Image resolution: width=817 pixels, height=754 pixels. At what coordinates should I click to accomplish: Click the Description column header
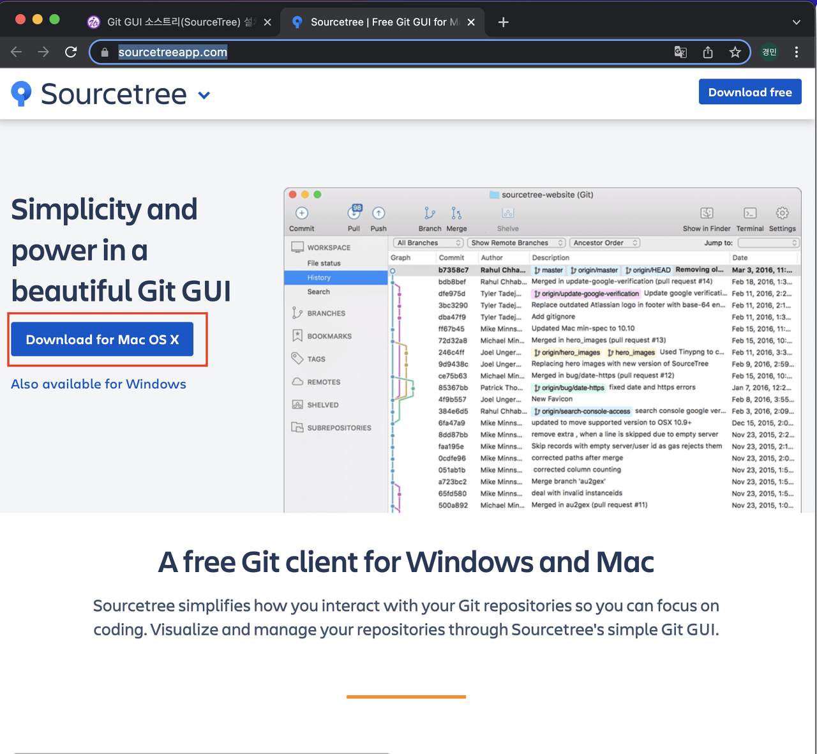(551, 258)
